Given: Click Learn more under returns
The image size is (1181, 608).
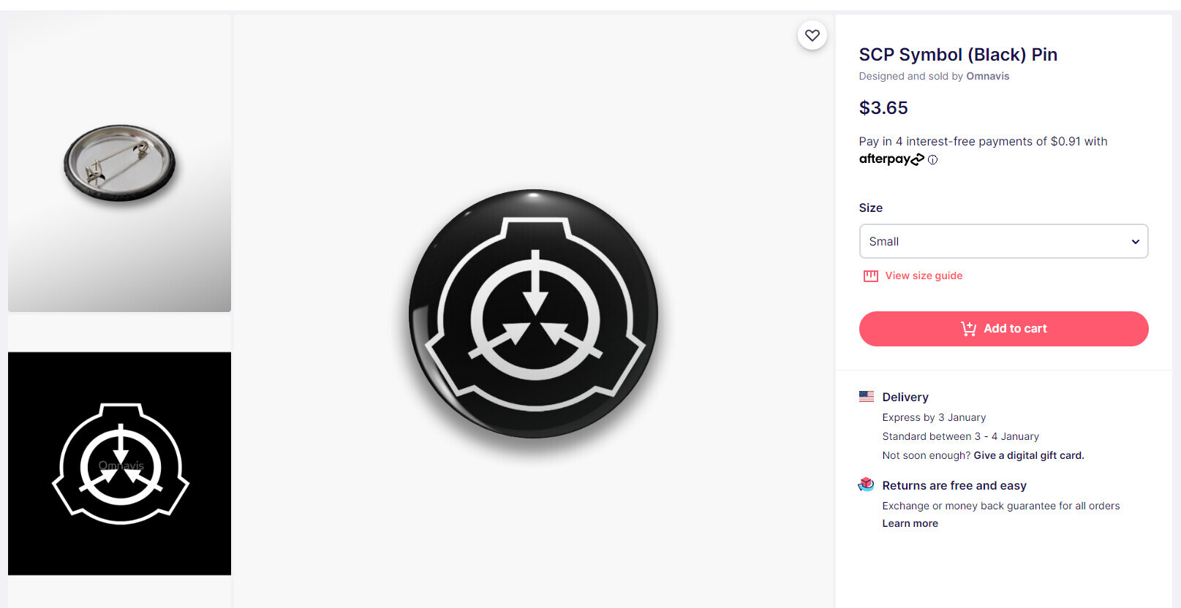Looking at the screenshot, I should coord(910,523).
